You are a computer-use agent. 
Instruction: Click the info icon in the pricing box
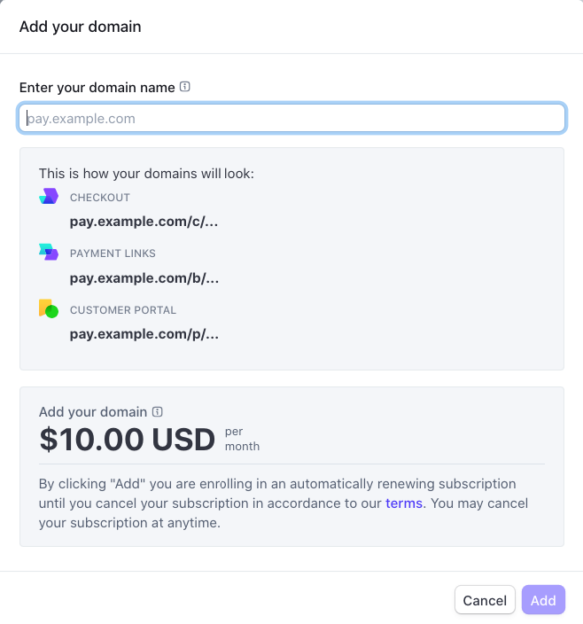[x=158, y=411]
